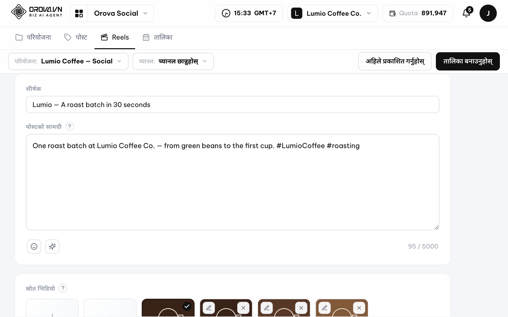Toggle the checkmark on selected video thumbnail
Viewport: 508px width, 317px height.
point(187,306)
